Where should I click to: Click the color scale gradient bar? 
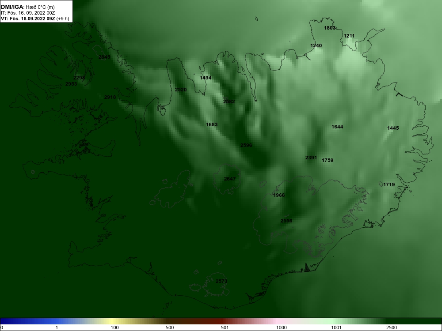(x=221, y=321)
